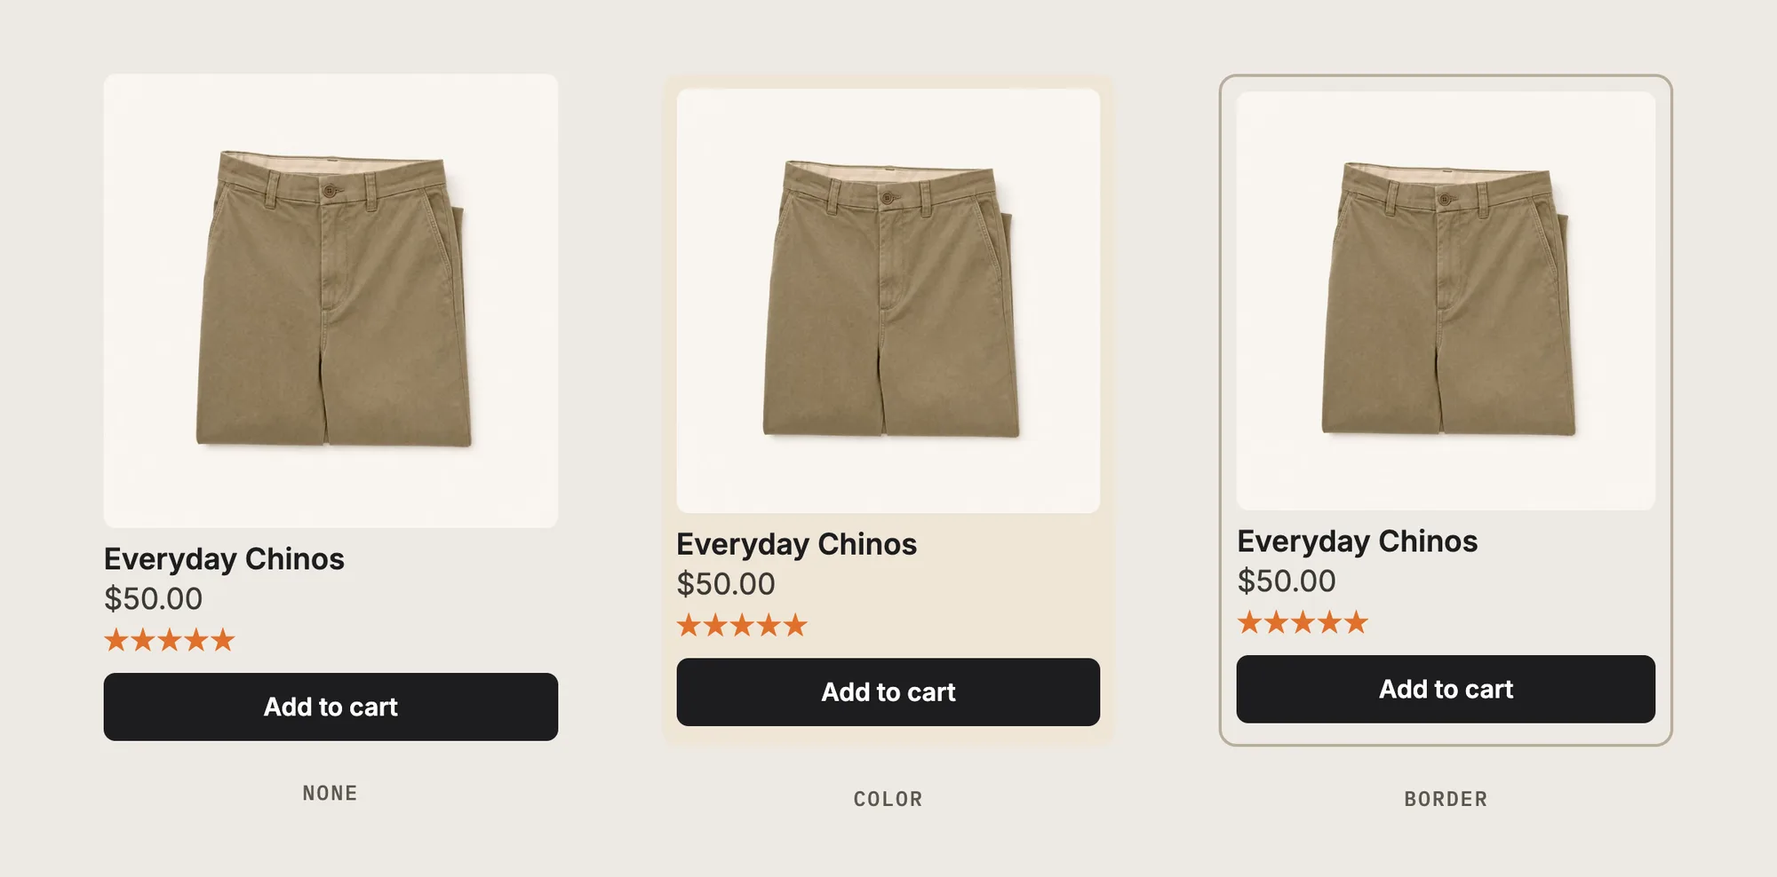This screenshot has height=877, width=1777.
Task: Click Add to cart in the BORDER card
Action: click(1446, 689)
